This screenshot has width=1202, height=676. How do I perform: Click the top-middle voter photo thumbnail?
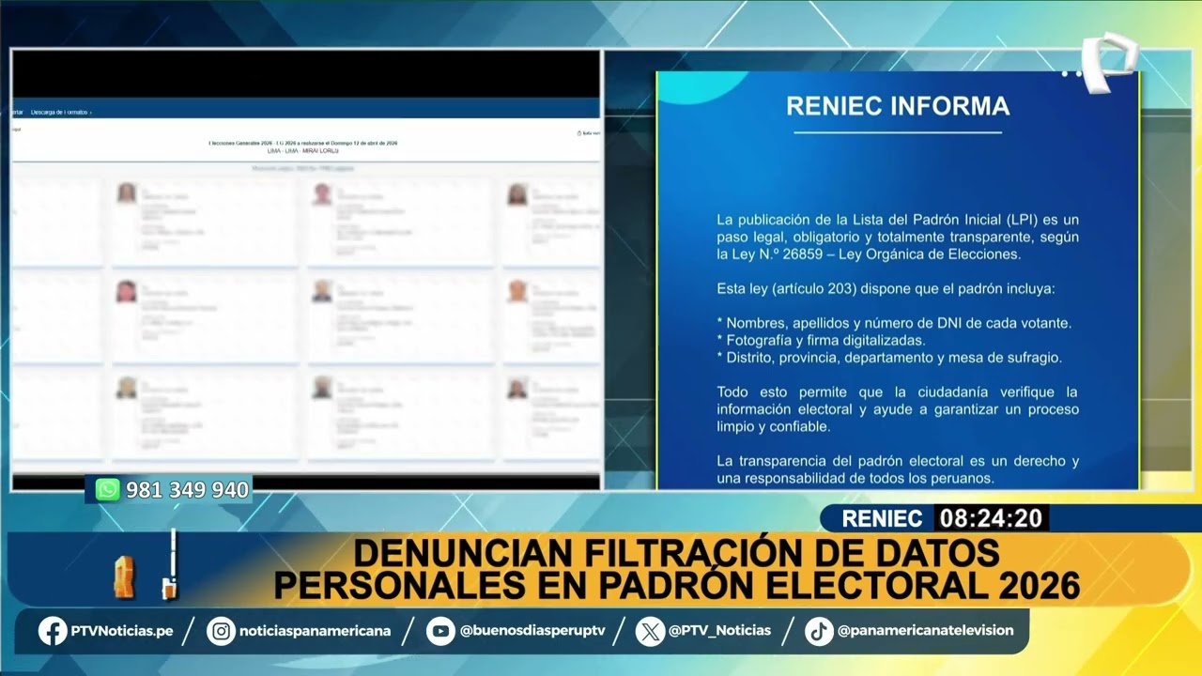click(322, 193)
